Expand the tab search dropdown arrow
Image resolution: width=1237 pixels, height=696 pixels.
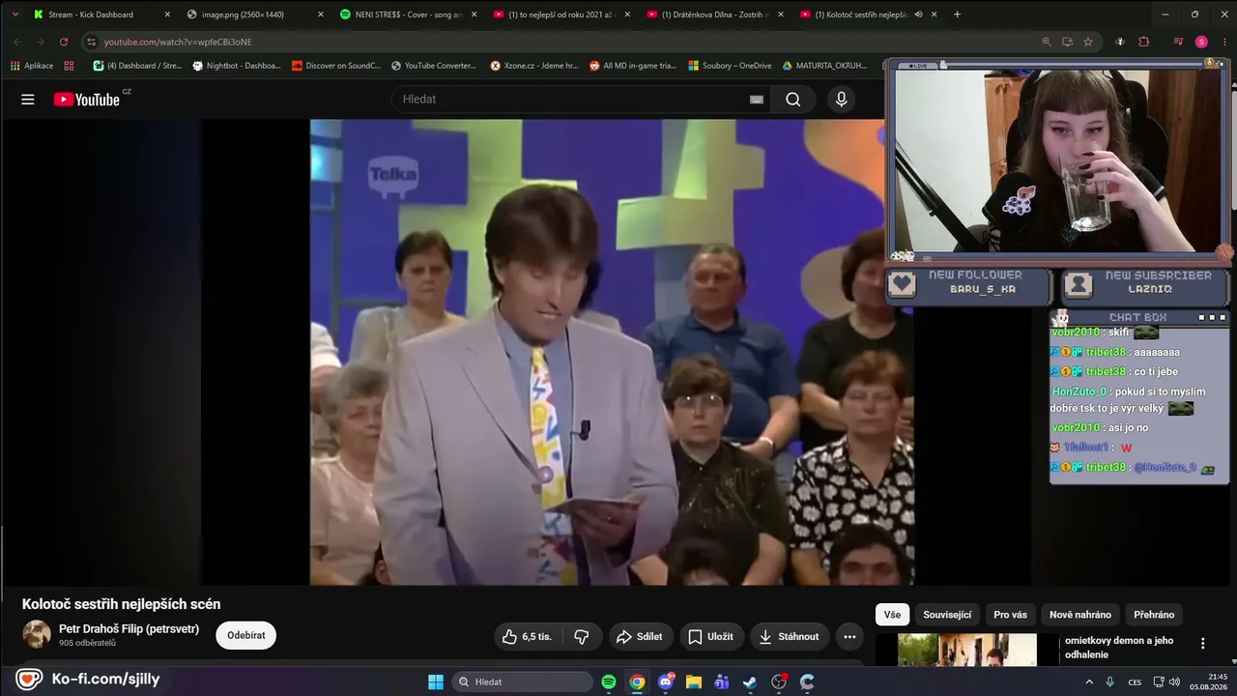[14, 14]
